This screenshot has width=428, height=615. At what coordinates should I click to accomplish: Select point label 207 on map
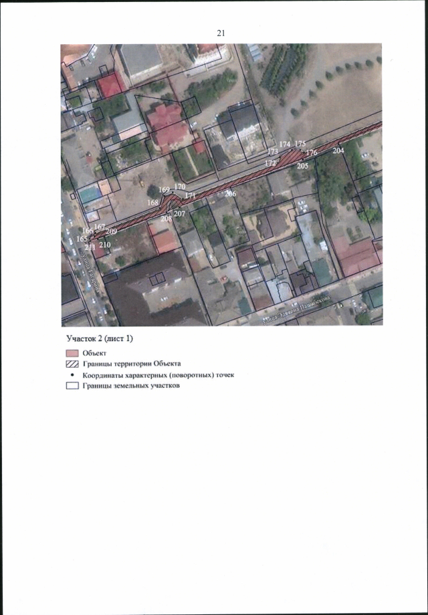[179, 213]
